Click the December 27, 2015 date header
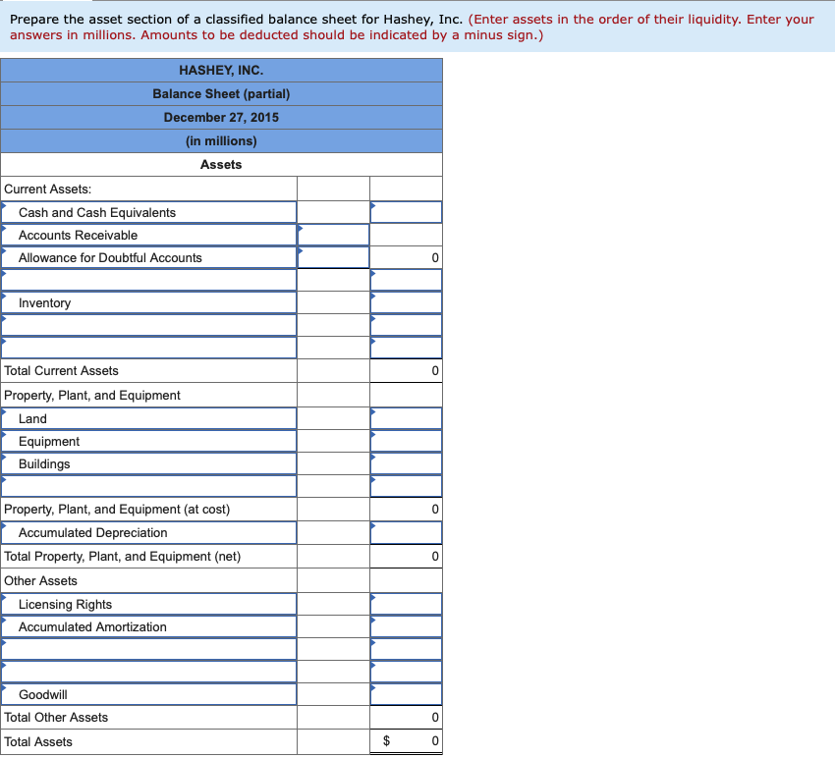The height and width of the screenshot is (758, 835). [221, 117]
